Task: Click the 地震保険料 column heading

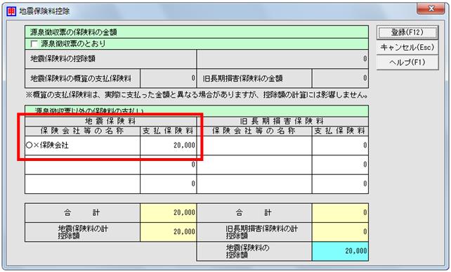Action: [x=110, y=121]
